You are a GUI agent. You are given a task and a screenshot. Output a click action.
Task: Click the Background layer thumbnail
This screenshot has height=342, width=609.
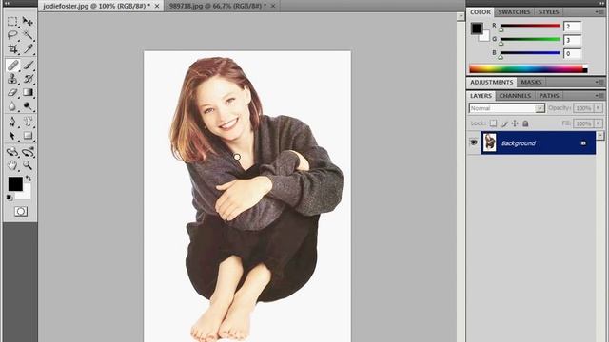coord(490,142)
